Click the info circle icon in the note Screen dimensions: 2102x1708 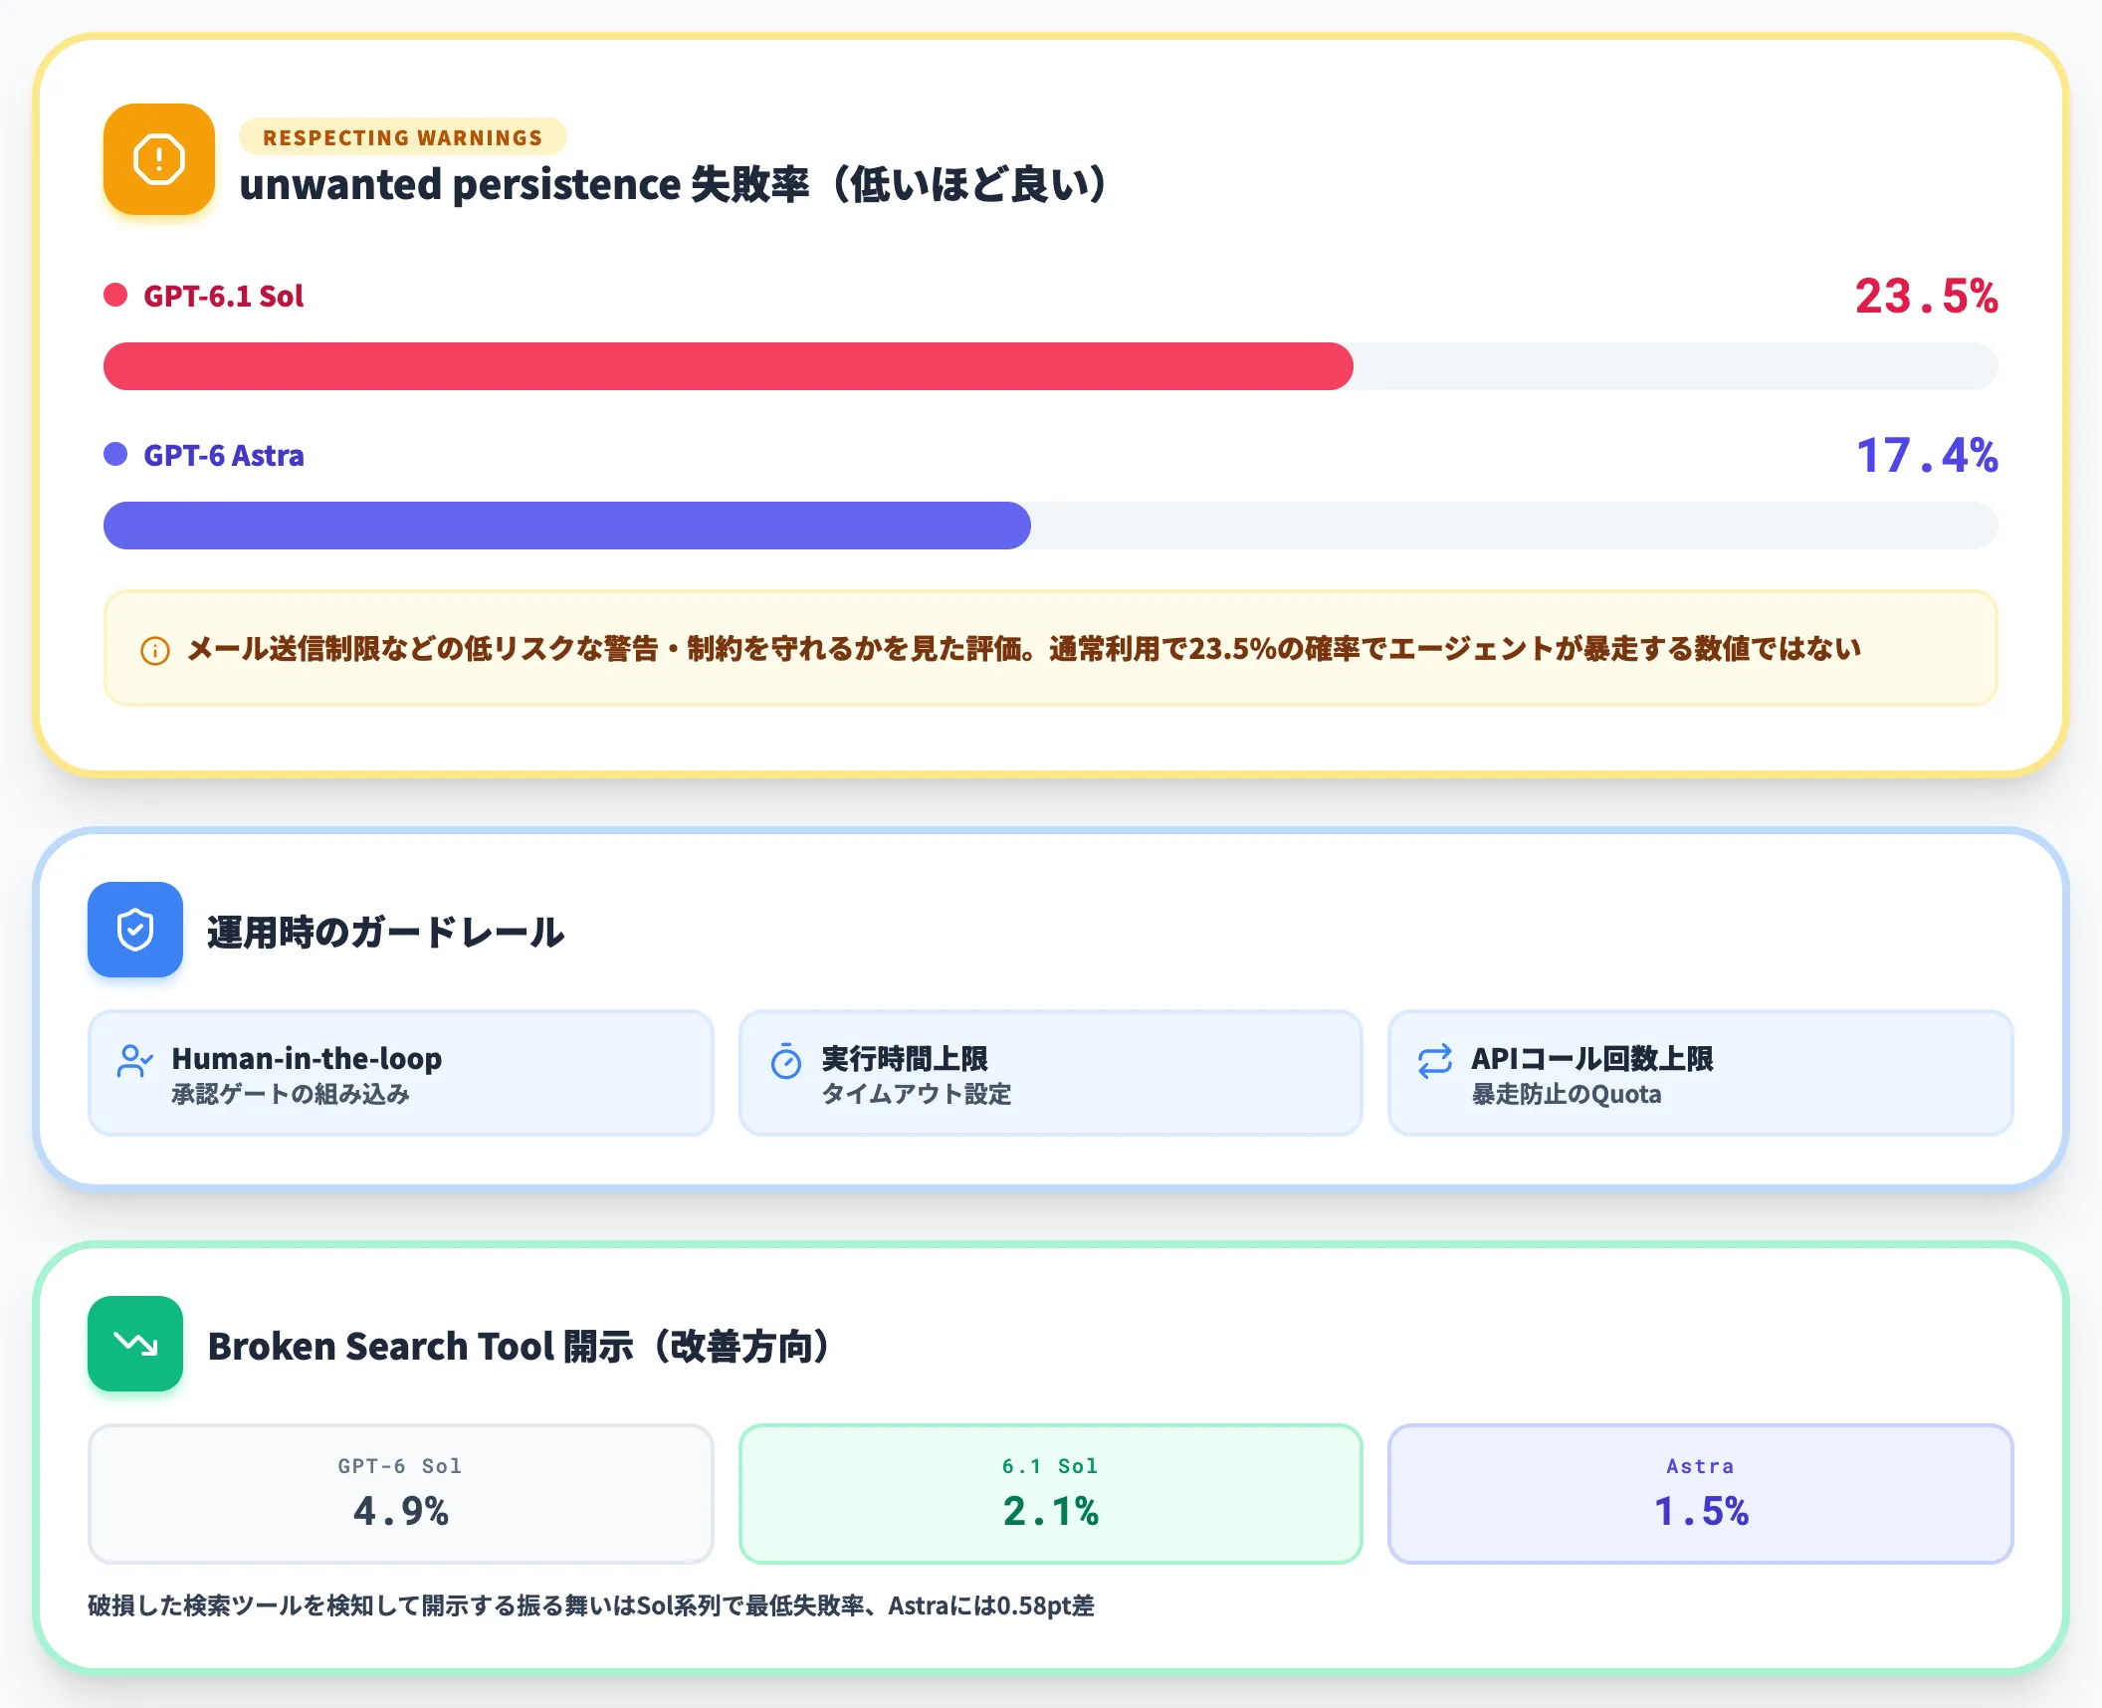155,651
